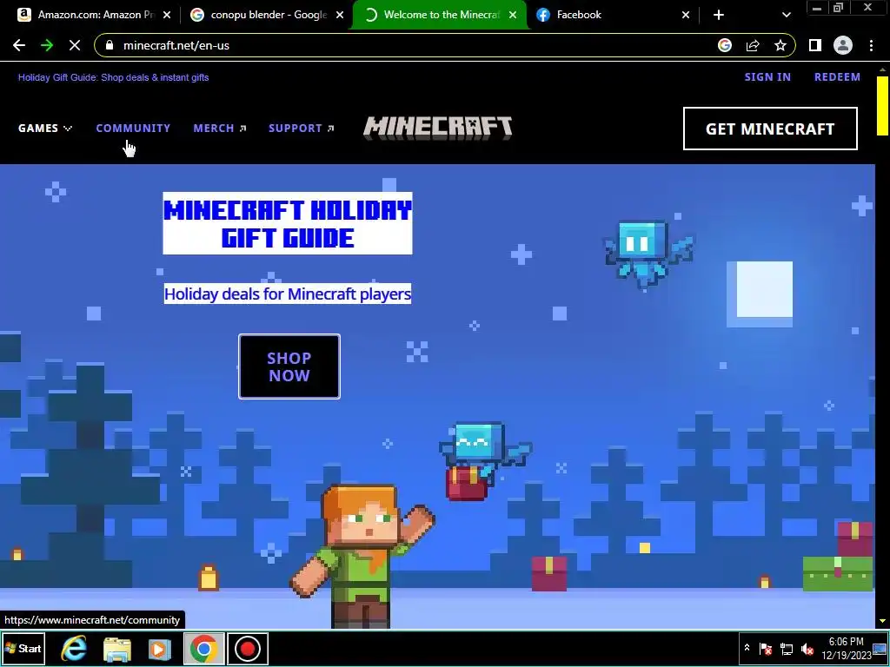Open the SUPPORT external link
The width and height of the screenshot is (890, 667).
(x=302, y=129)
